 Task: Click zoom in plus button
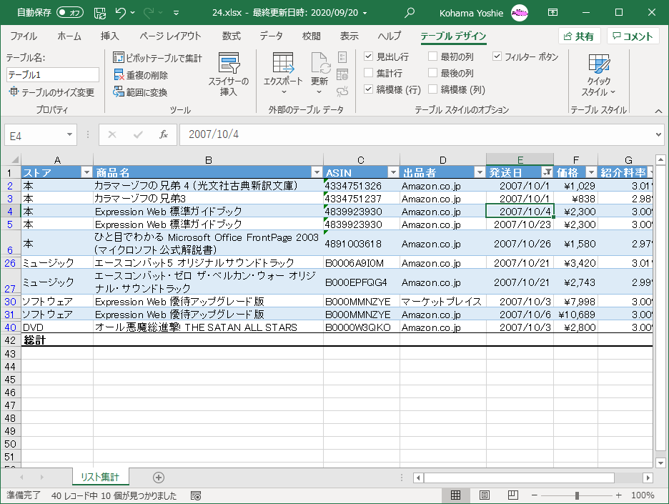tap(619, 495)
